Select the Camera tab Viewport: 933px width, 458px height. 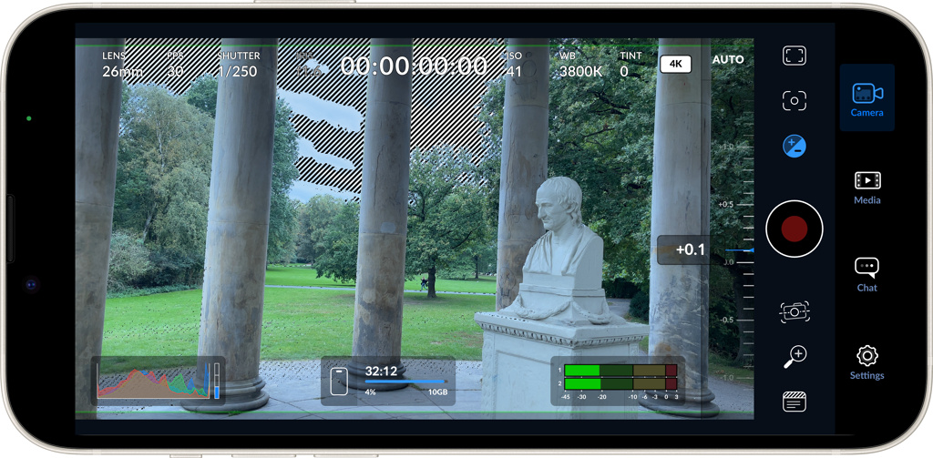tap(867, 98)
